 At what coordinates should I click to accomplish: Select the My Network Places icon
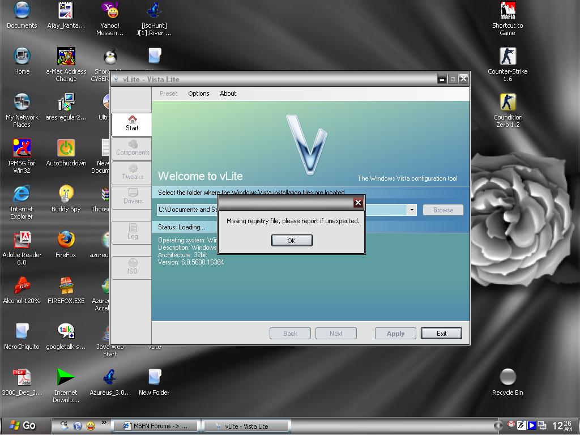coord(22,111)
